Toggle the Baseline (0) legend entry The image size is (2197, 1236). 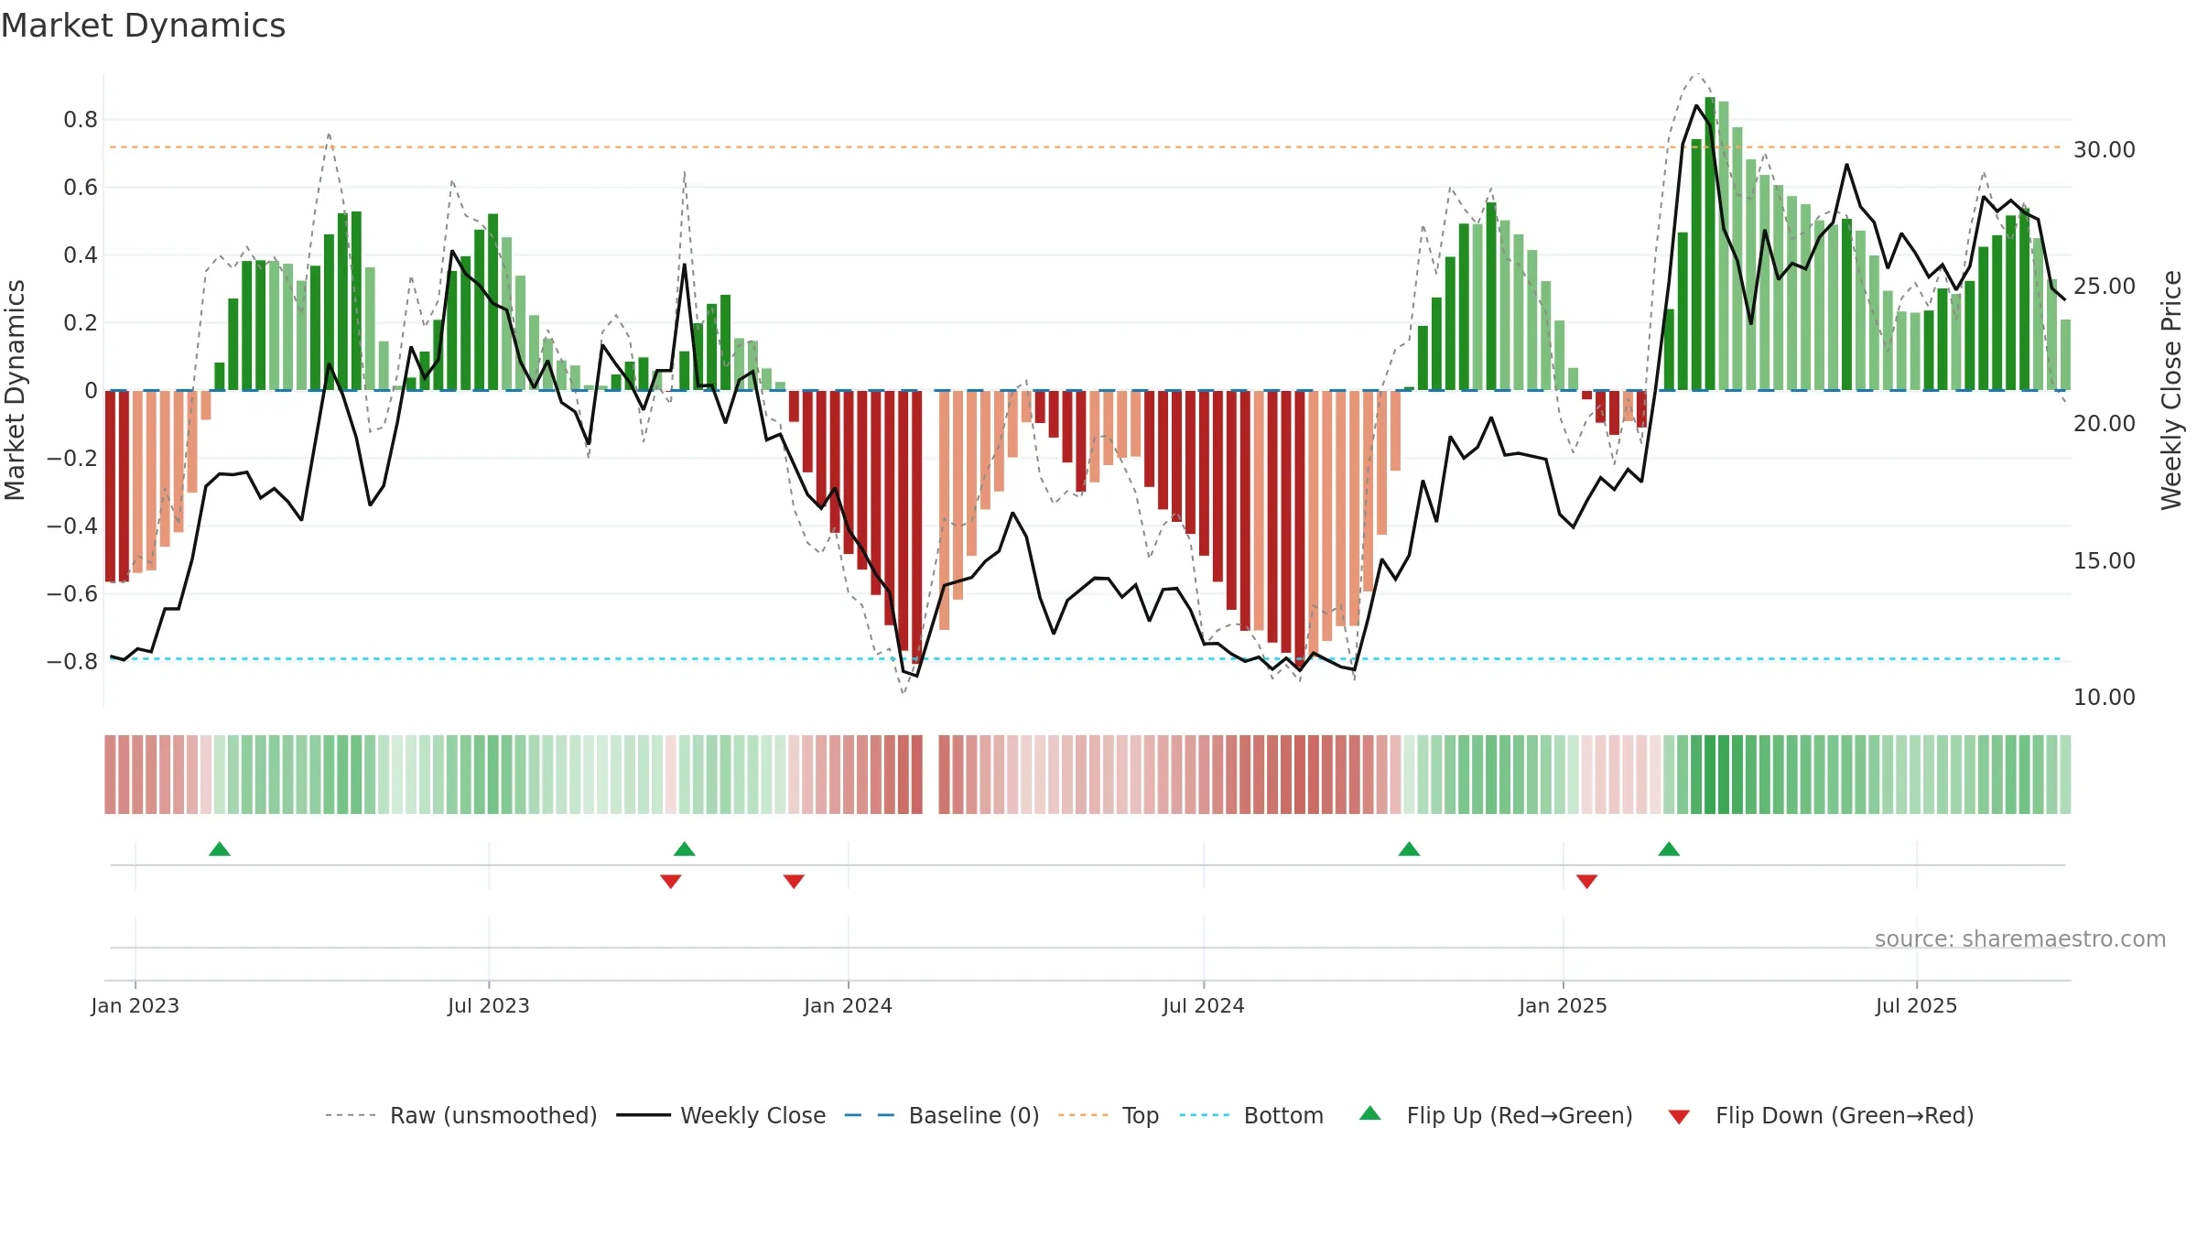[x=942, y=1115]
